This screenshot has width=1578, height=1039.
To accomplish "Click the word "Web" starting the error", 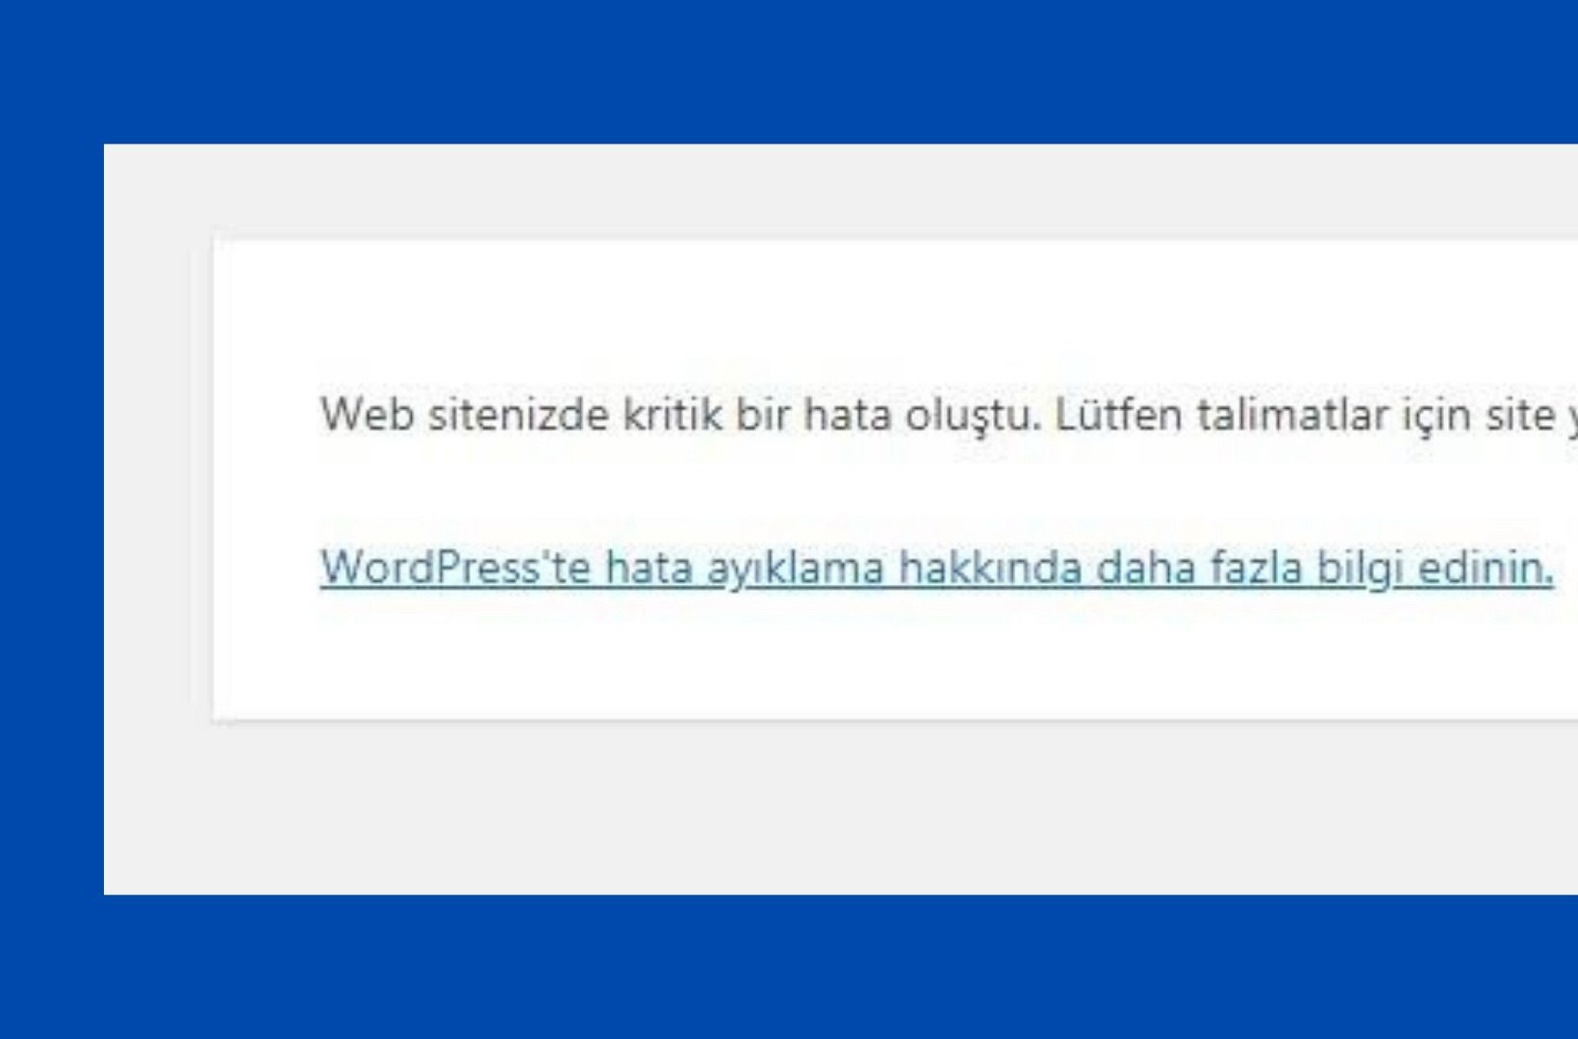I will 368,415.
